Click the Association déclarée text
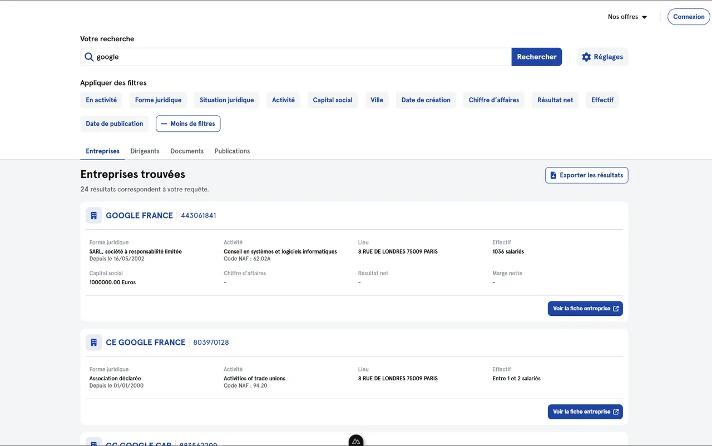The width and height of the screenshot is (712, 446). point(115,378)
